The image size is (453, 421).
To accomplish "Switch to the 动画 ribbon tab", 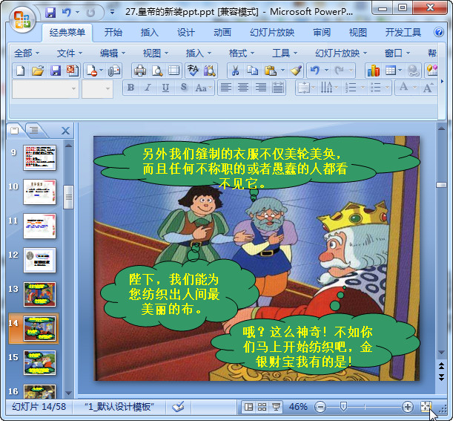I will (x=222, y=32).
